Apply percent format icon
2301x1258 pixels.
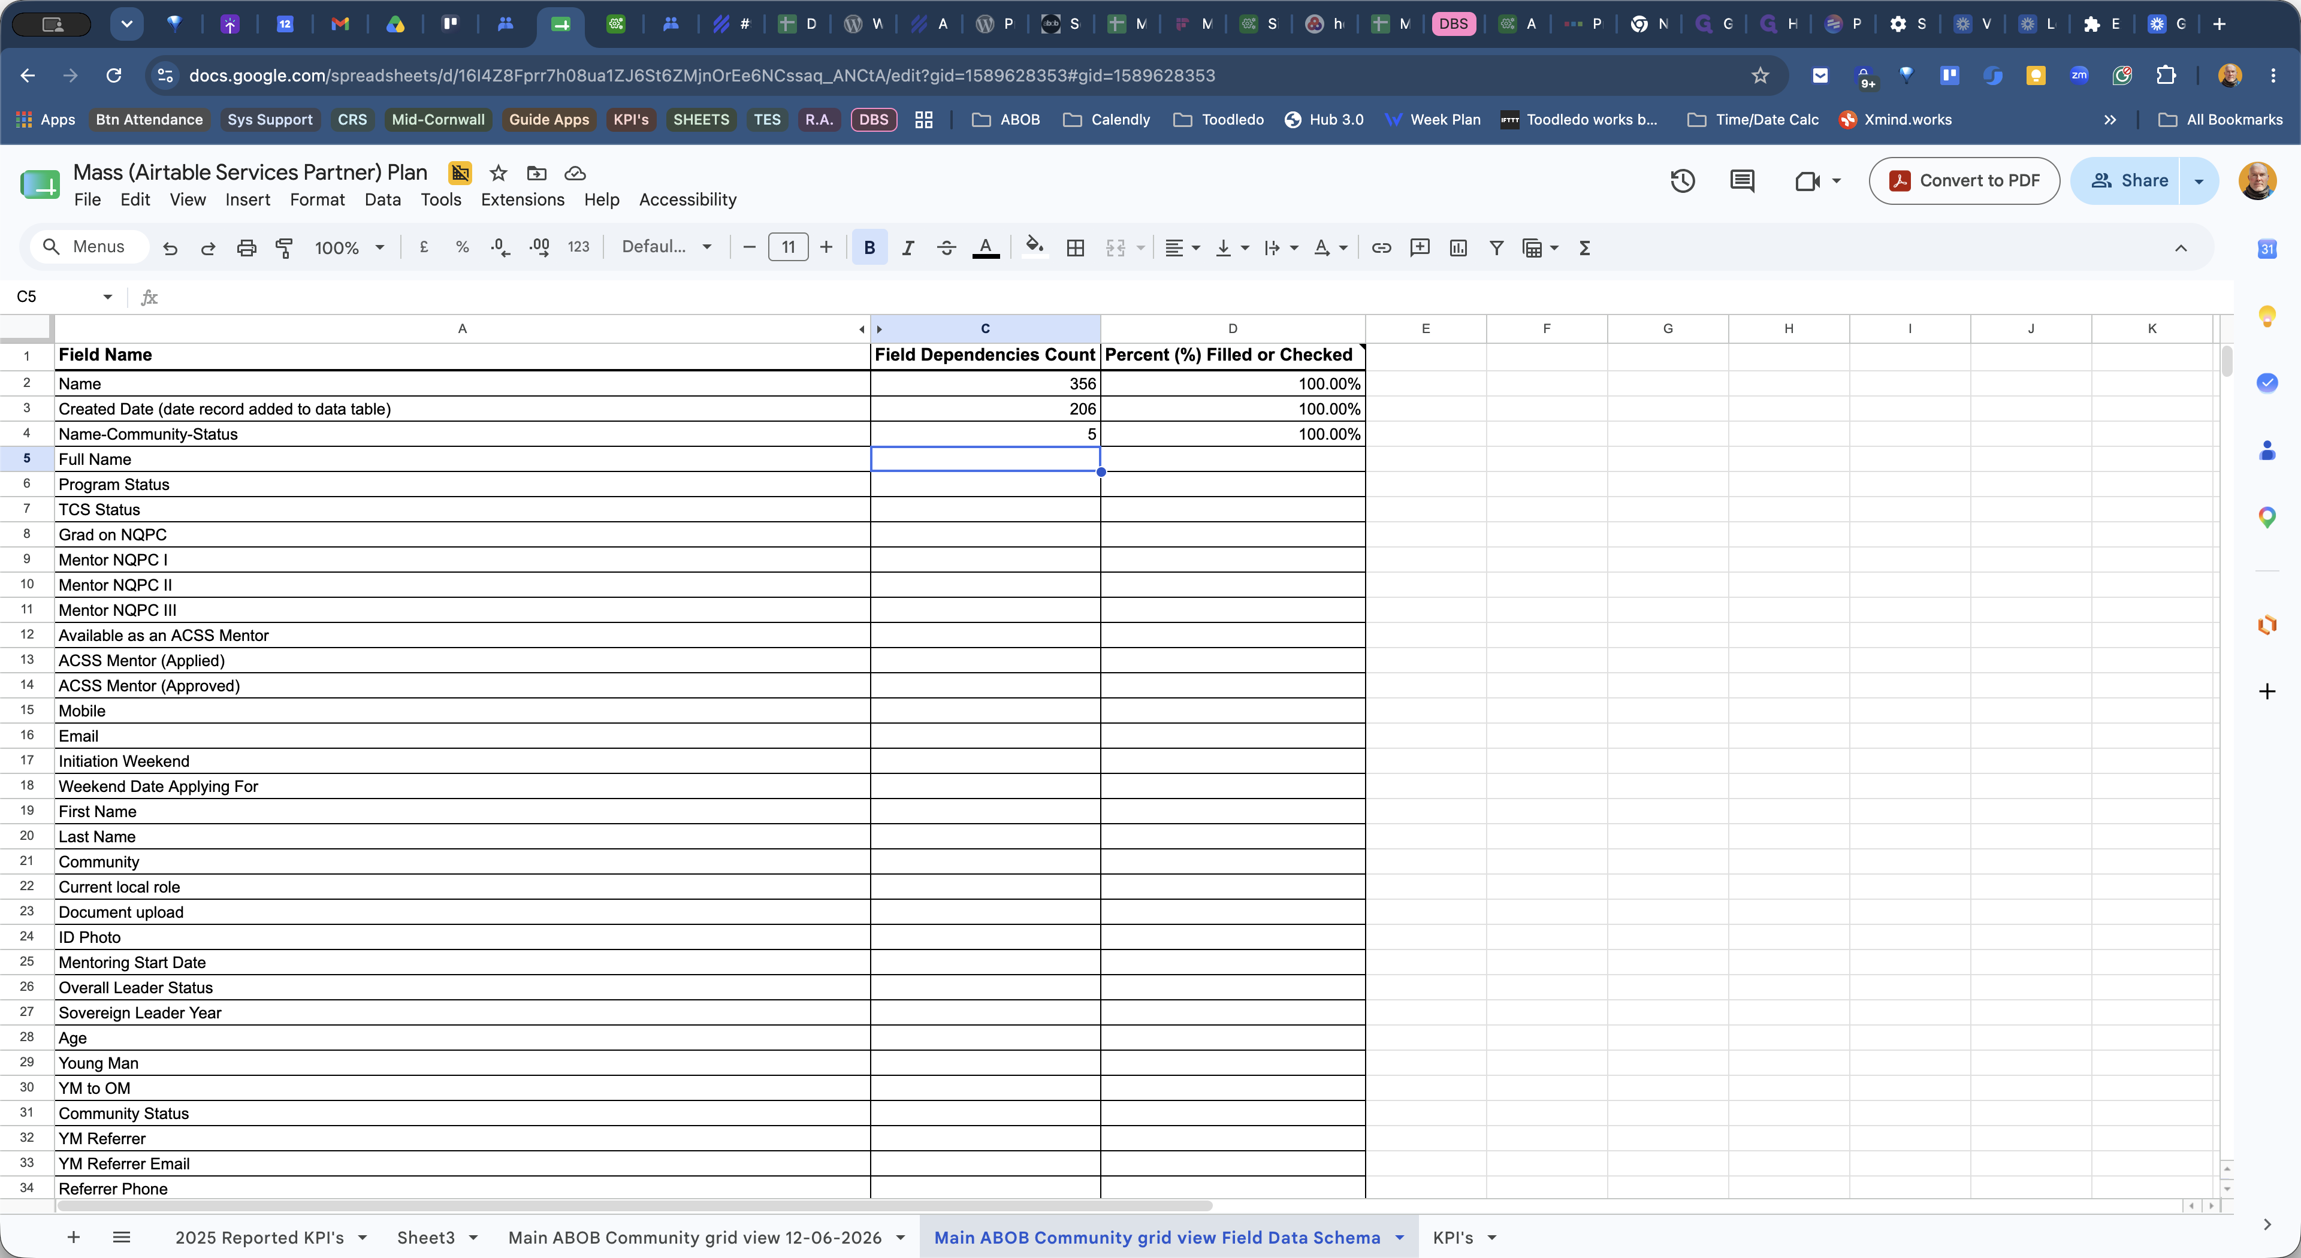coord(463,247)
